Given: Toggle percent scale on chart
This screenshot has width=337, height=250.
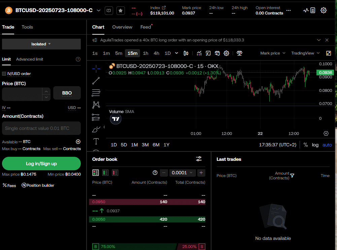Looking at the screenshot, I should (305, 145).
